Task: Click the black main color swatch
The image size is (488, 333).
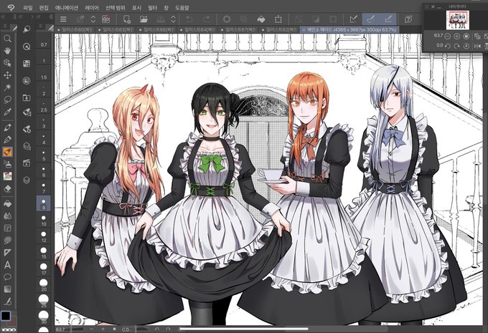Action: 5,316
